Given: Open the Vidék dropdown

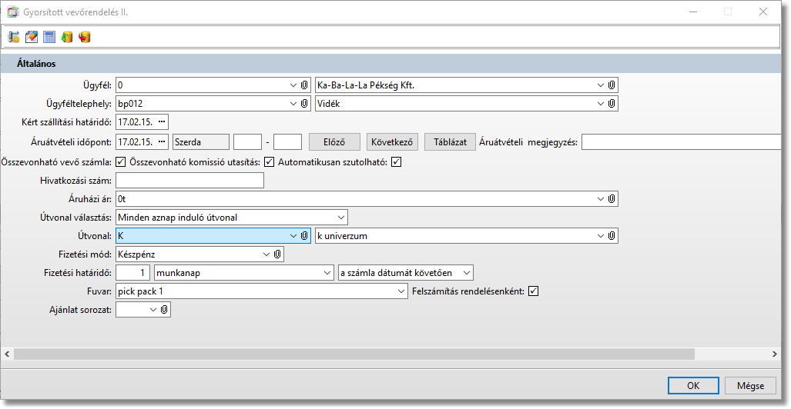Looking at the screenshot, I should pos(600,103).
